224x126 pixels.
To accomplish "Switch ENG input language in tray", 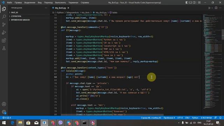I will tap(199, 123).
